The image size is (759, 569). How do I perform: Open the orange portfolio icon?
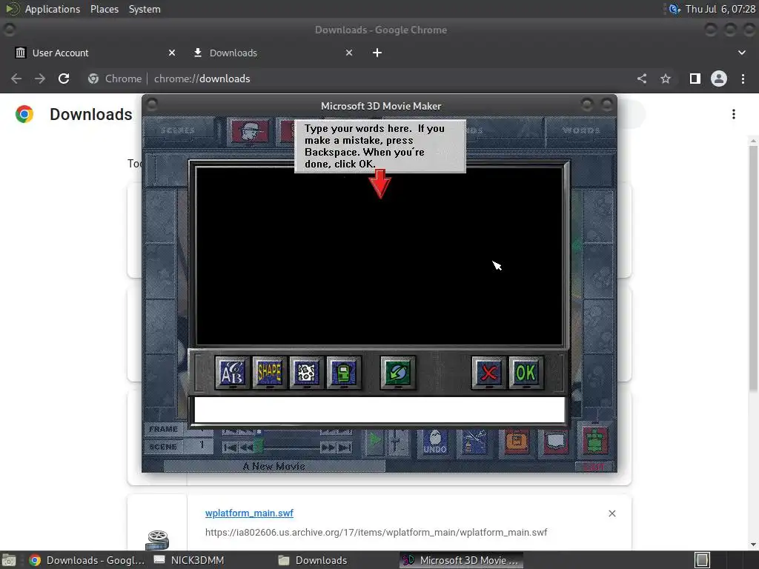click(516, 442)
